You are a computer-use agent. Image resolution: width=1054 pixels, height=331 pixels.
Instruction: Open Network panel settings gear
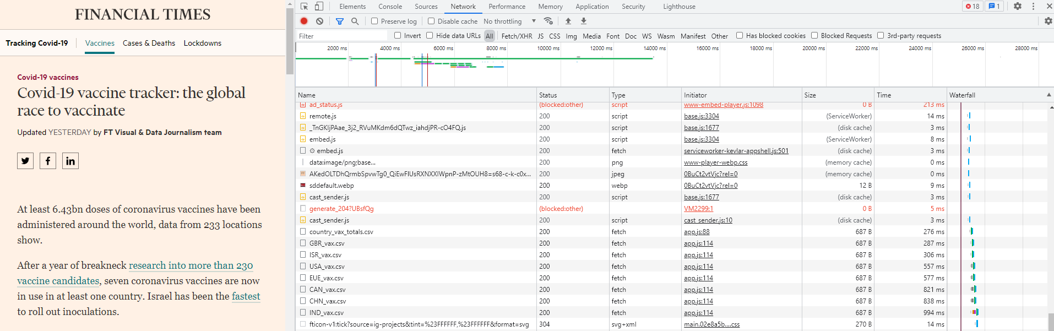tap(1048, 21)
